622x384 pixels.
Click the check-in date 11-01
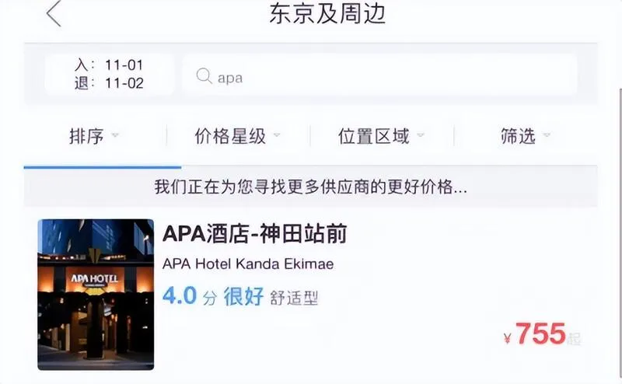124,65
